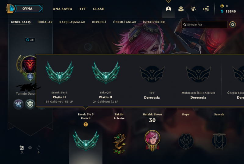244x164 pixels.
Task: Select the Kupa trophy emblem
Action: click(x=186, y=141)
